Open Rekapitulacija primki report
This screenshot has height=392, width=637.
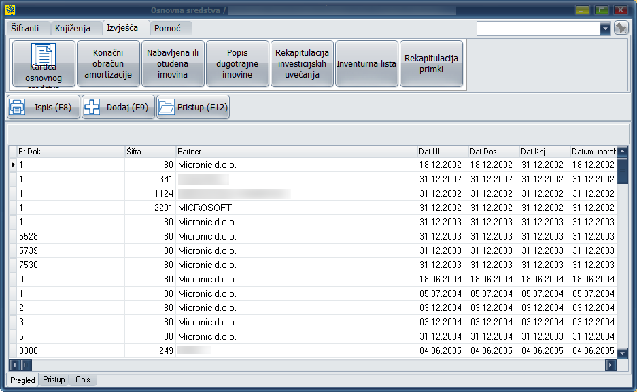click(x=431, y=63)
